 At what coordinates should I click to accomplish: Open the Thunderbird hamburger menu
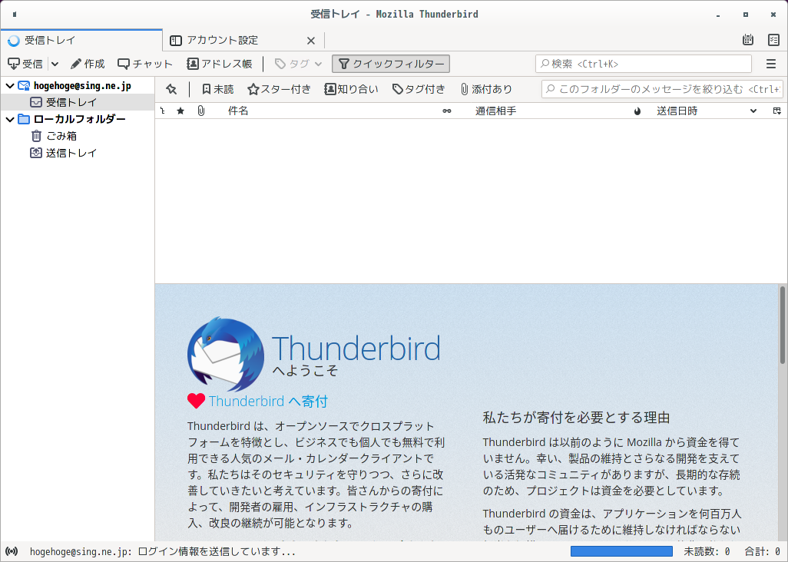tap(771, 64)
